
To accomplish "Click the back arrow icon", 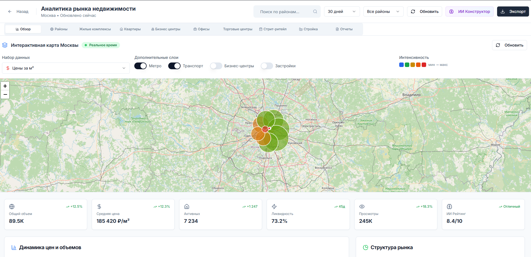I will tap(10, 11).
